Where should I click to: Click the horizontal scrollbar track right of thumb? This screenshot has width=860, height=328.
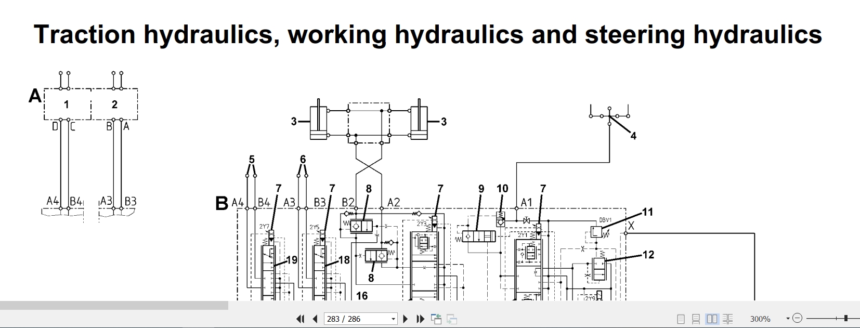543,305
